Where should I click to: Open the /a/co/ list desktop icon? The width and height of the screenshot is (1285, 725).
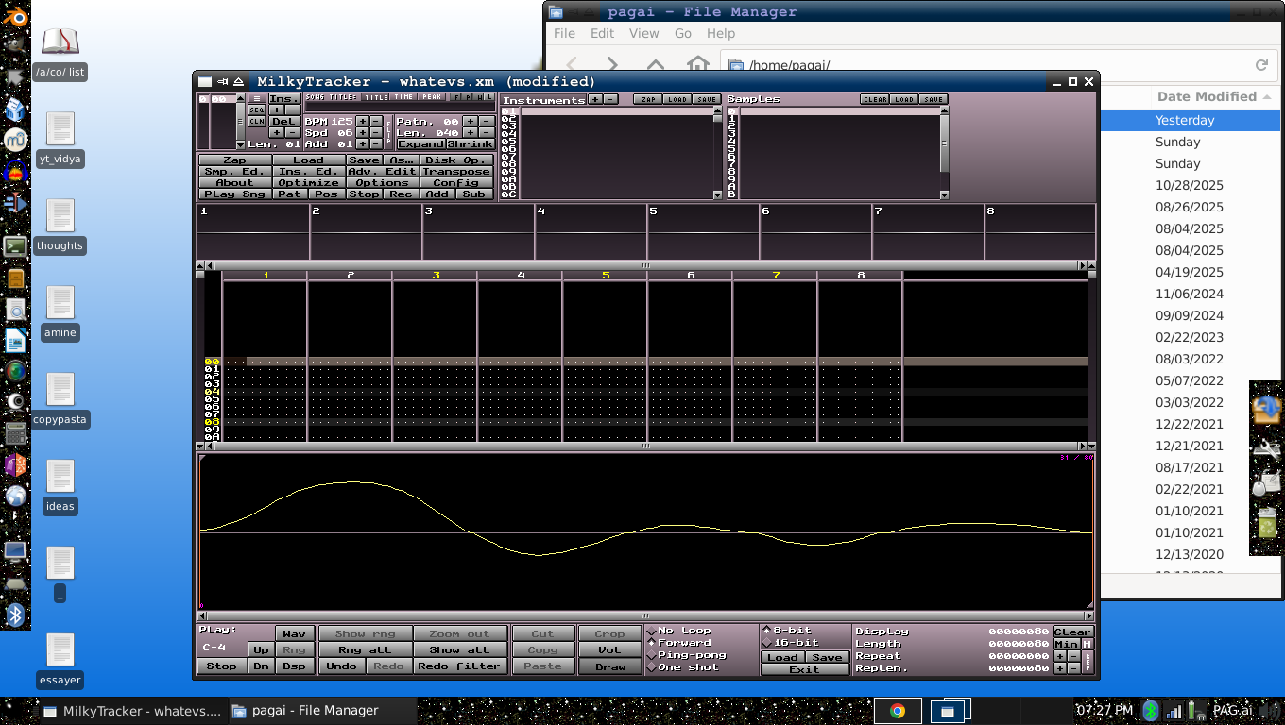click(60, 54)
